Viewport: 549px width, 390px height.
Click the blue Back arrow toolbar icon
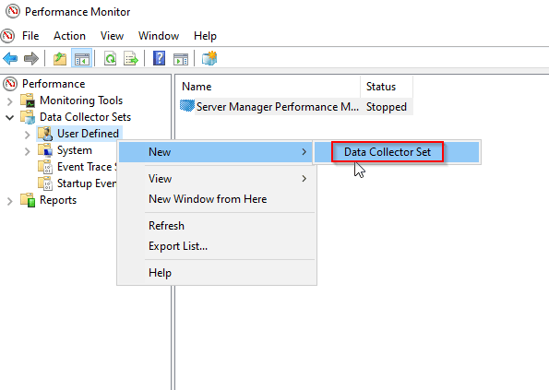pyautogui.click(x=10, y=58)
